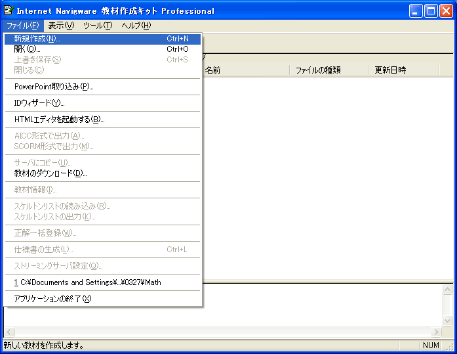Click SCORM形式で出力(M)... entry
The height and width of the screenshot is (354, 457).
(102, 146)
